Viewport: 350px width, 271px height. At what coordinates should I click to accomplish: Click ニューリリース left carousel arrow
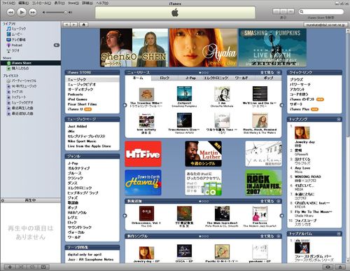click(x=125, y=105)
